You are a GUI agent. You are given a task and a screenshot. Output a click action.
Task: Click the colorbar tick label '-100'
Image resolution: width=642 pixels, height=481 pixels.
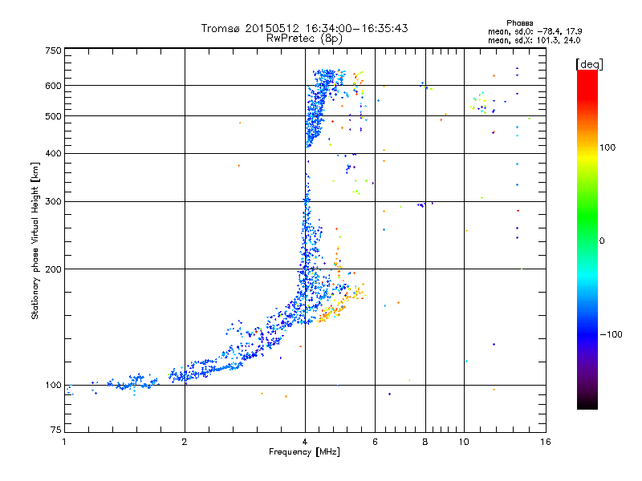coord(611,334)
